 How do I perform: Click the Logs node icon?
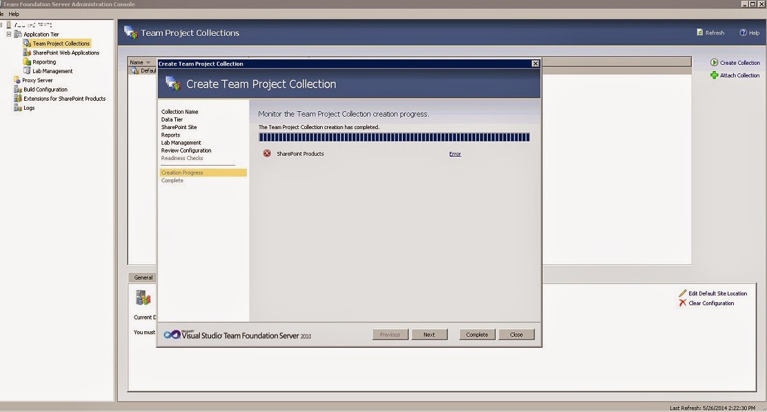[18, 108]
